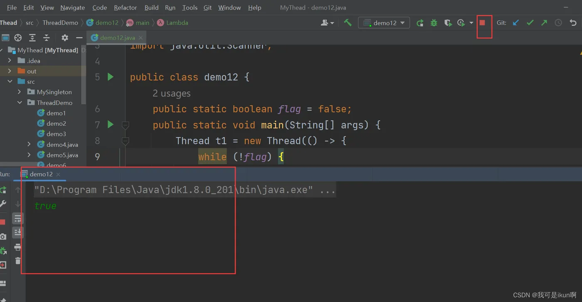Screen dimensions: 582x302
Task: Close the demo12 Run tab
Action: click(58, 174)
